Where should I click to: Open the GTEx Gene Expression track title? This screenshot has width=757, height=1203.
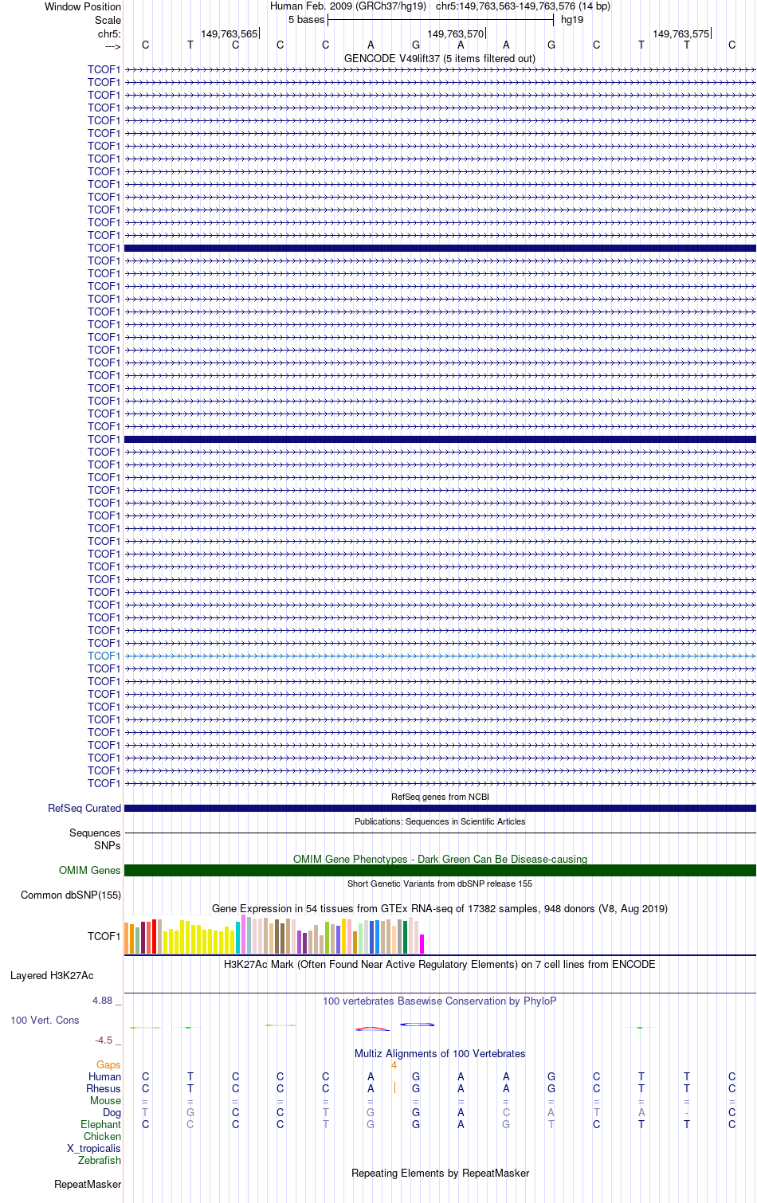click(x=440, y=908)
